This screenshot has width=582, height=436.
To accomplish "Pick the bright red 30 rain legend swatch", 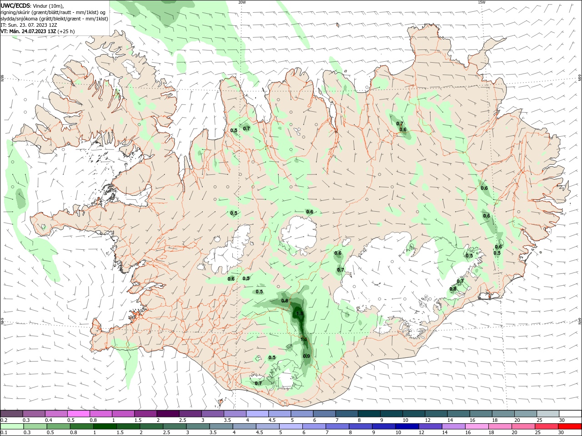I will point(570,426).
